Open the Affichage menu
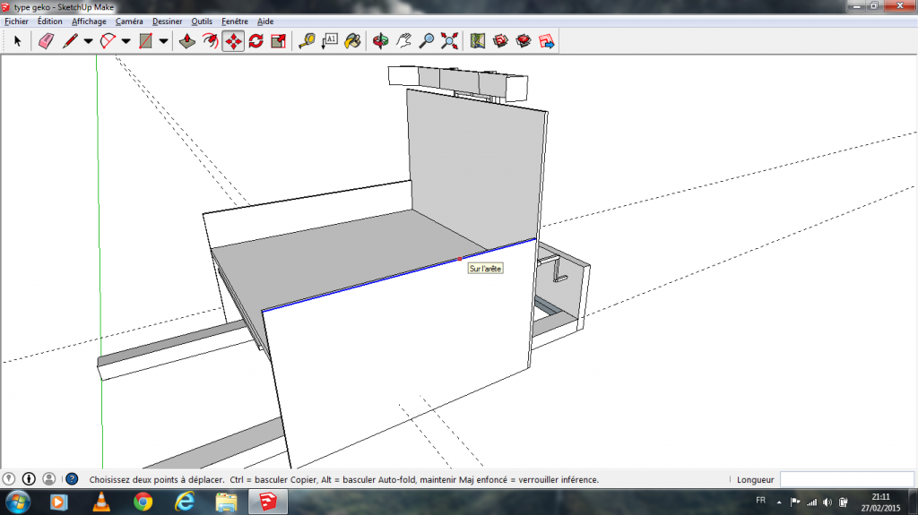The image size is (918, 515). tap(89, 21)
